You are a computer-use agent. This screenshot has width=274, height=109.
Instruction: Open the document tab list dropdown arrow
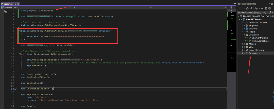tap(232, 4)
